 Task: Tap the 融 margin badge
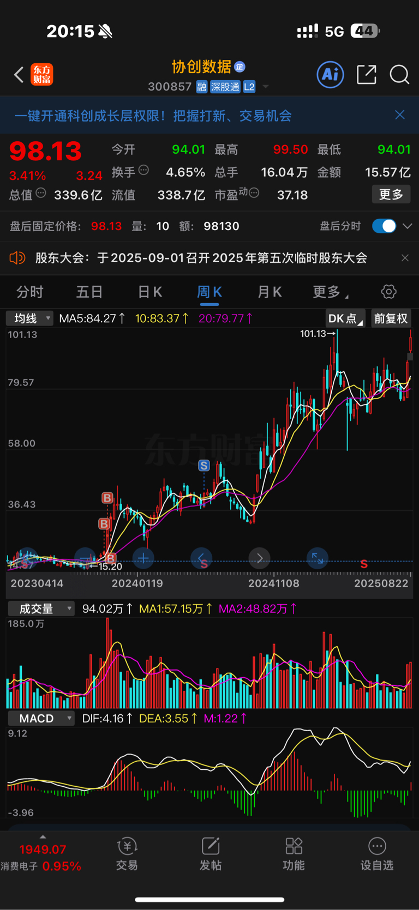tap(202, 87)
